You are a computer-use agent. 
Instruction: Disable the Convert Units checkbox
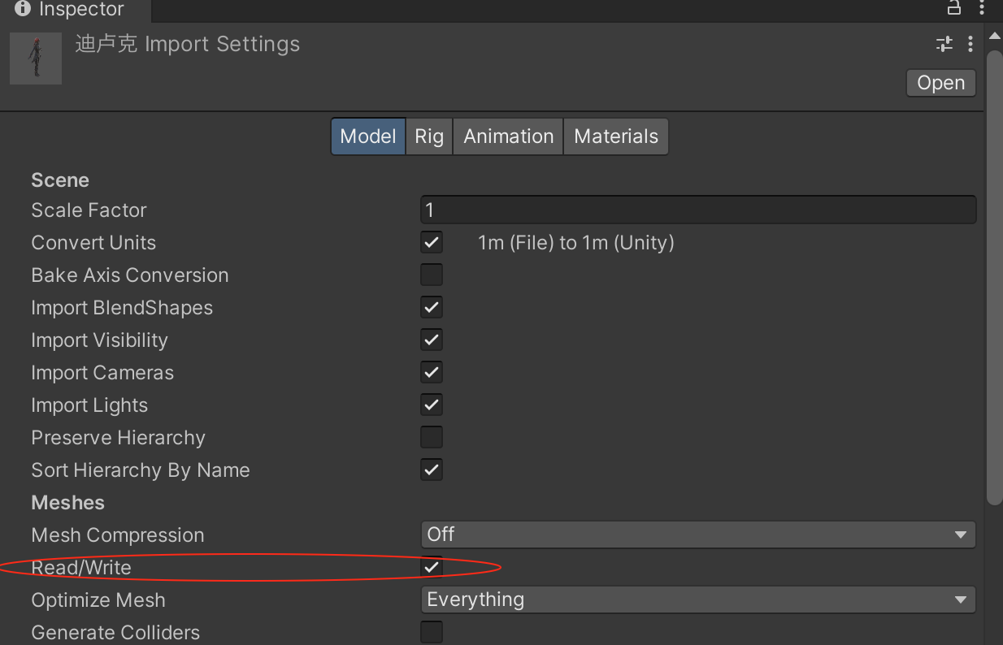tap(432, 243)
